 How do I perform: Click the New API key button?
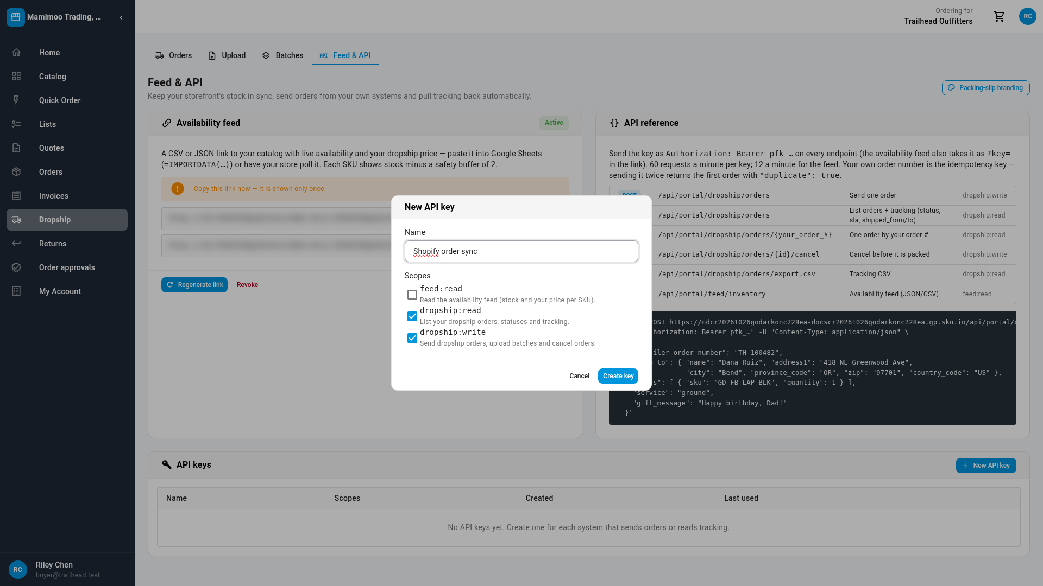click(986, 466)
